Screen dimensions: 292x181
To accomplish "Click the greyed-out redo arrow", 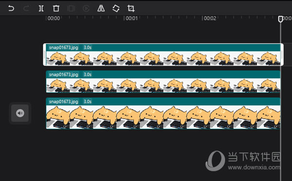I will coord(26,8).
